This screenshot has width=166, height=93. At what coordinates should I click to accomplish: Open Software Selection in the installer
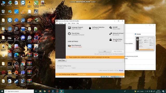tap(96, 28)
